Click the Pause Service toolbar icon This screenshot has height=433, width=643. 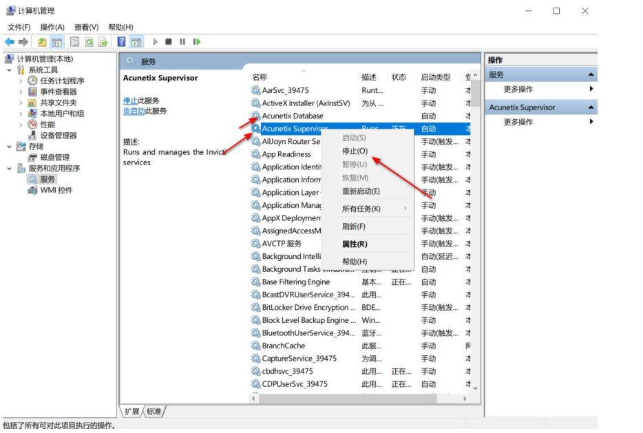pyautogui.click(x=182, y=42)
